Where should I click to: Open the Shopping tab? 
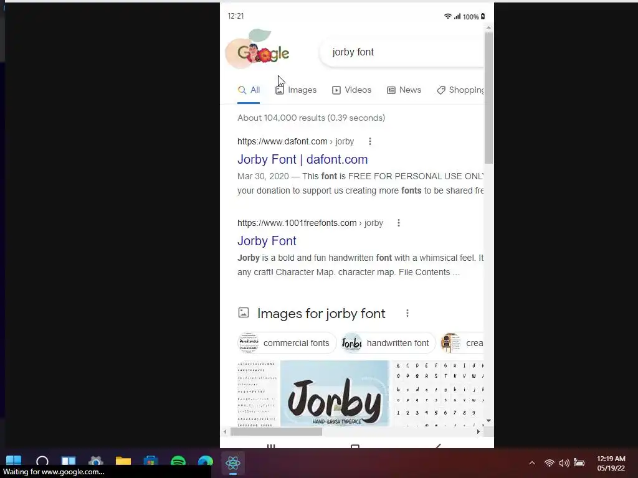coord(460,90)
